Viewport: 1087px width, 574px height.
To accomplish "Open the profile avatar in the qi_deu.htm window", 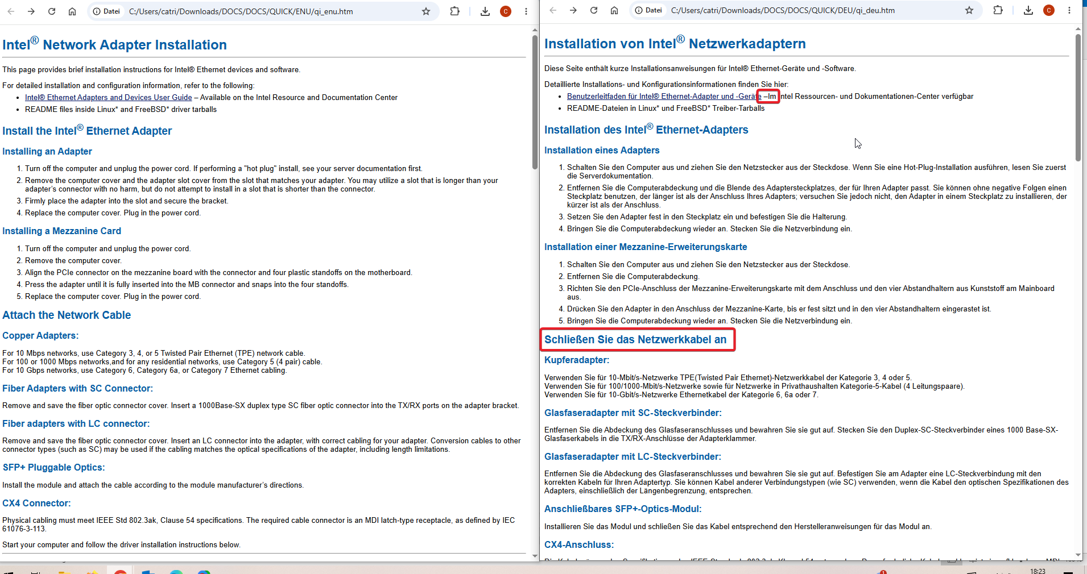I will pos(1049,10).
